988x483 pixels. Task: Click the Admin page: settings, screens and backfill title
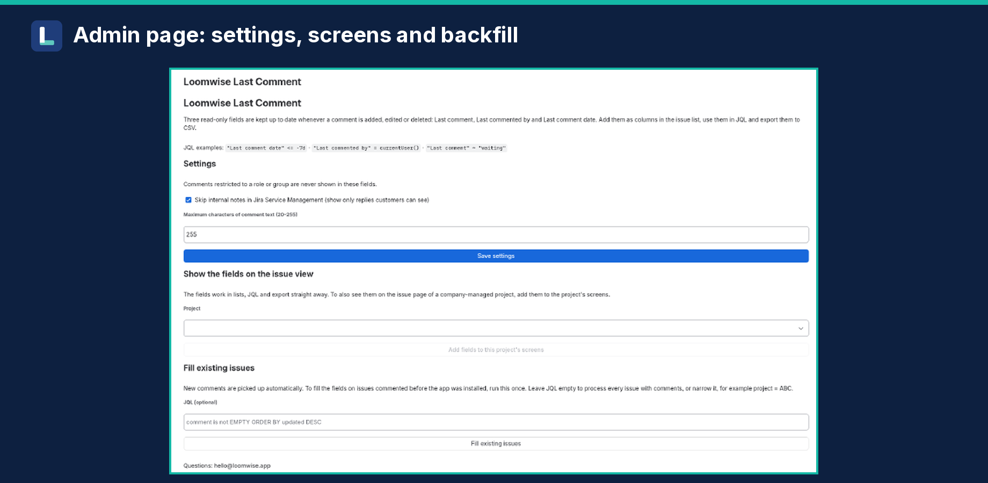click(296, 35)
